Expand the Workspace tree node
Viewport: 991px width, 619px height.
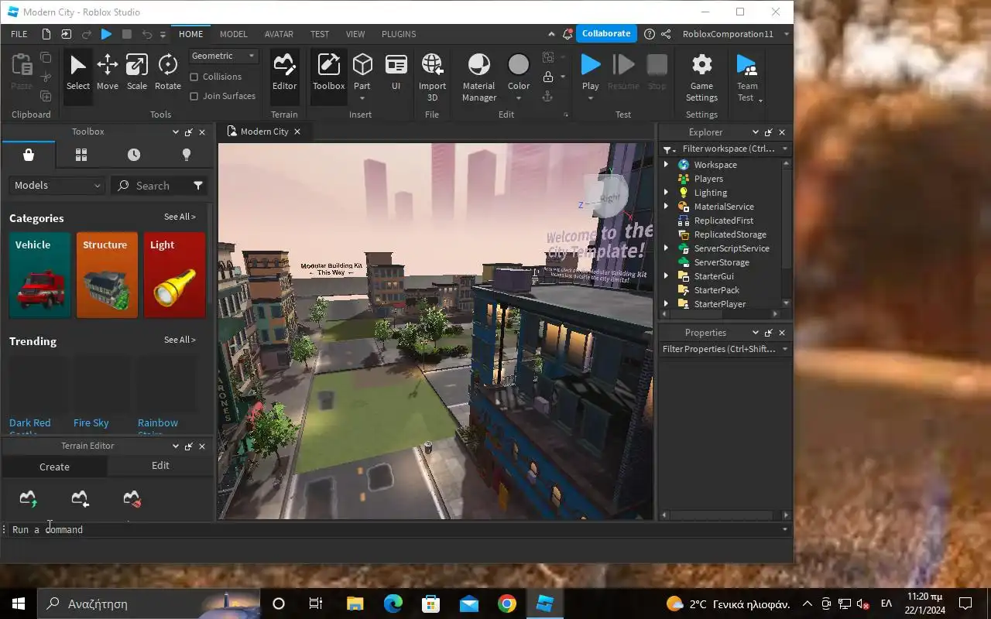click(x=666, y=165)
